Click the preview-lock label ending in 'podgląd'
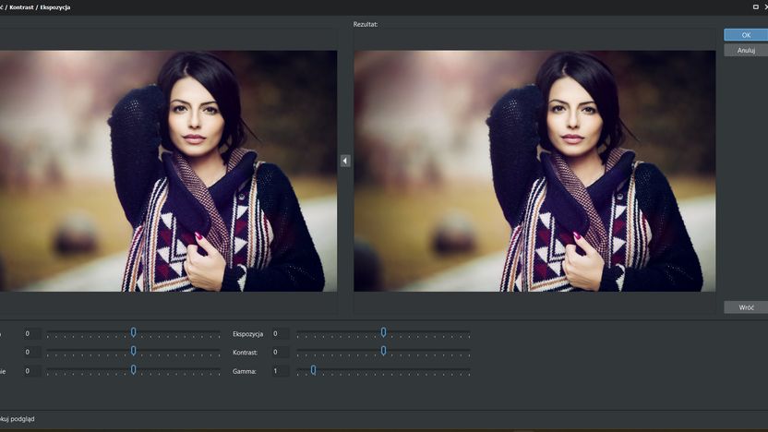The image size is (768, 432). [x=18, y=419]
